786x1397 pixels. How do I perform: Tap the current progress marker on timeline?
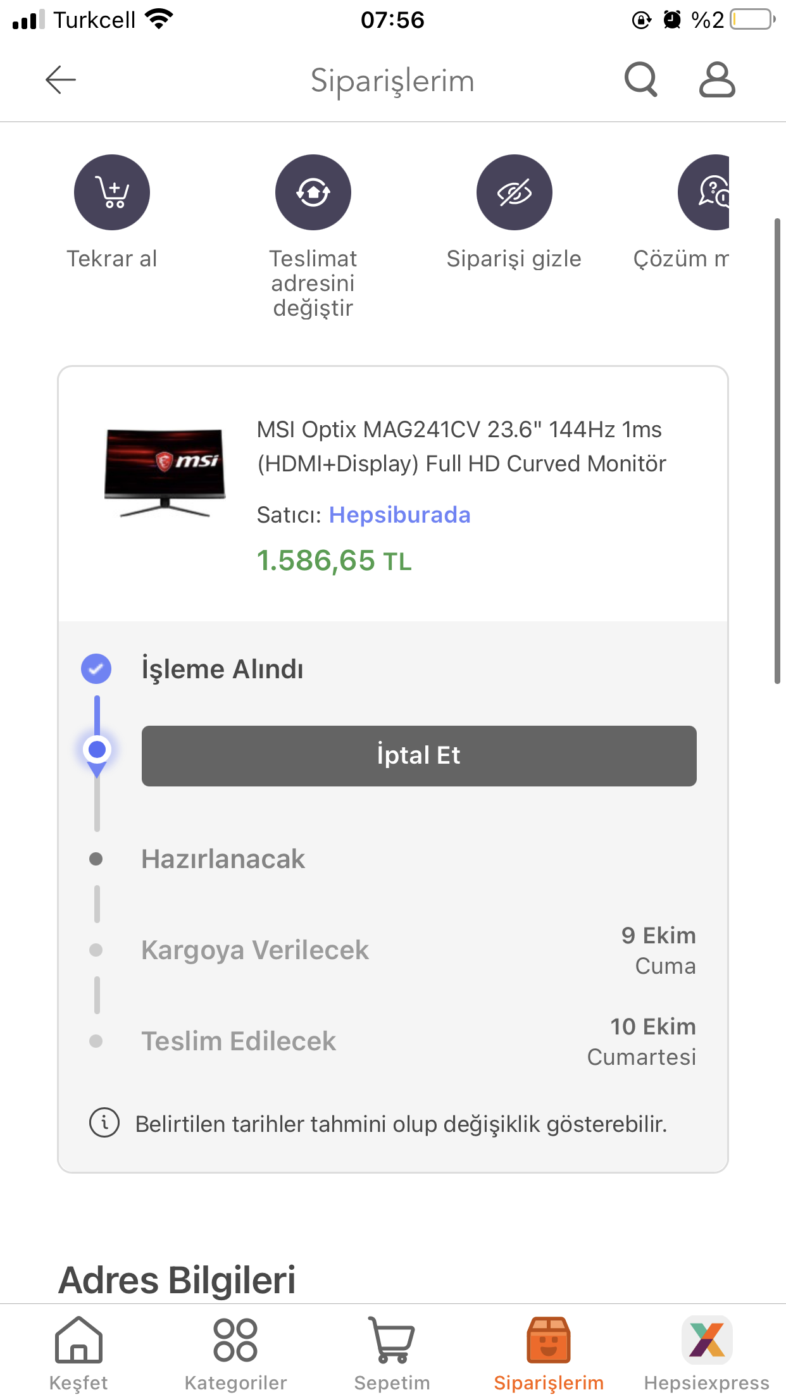point(97,750)
